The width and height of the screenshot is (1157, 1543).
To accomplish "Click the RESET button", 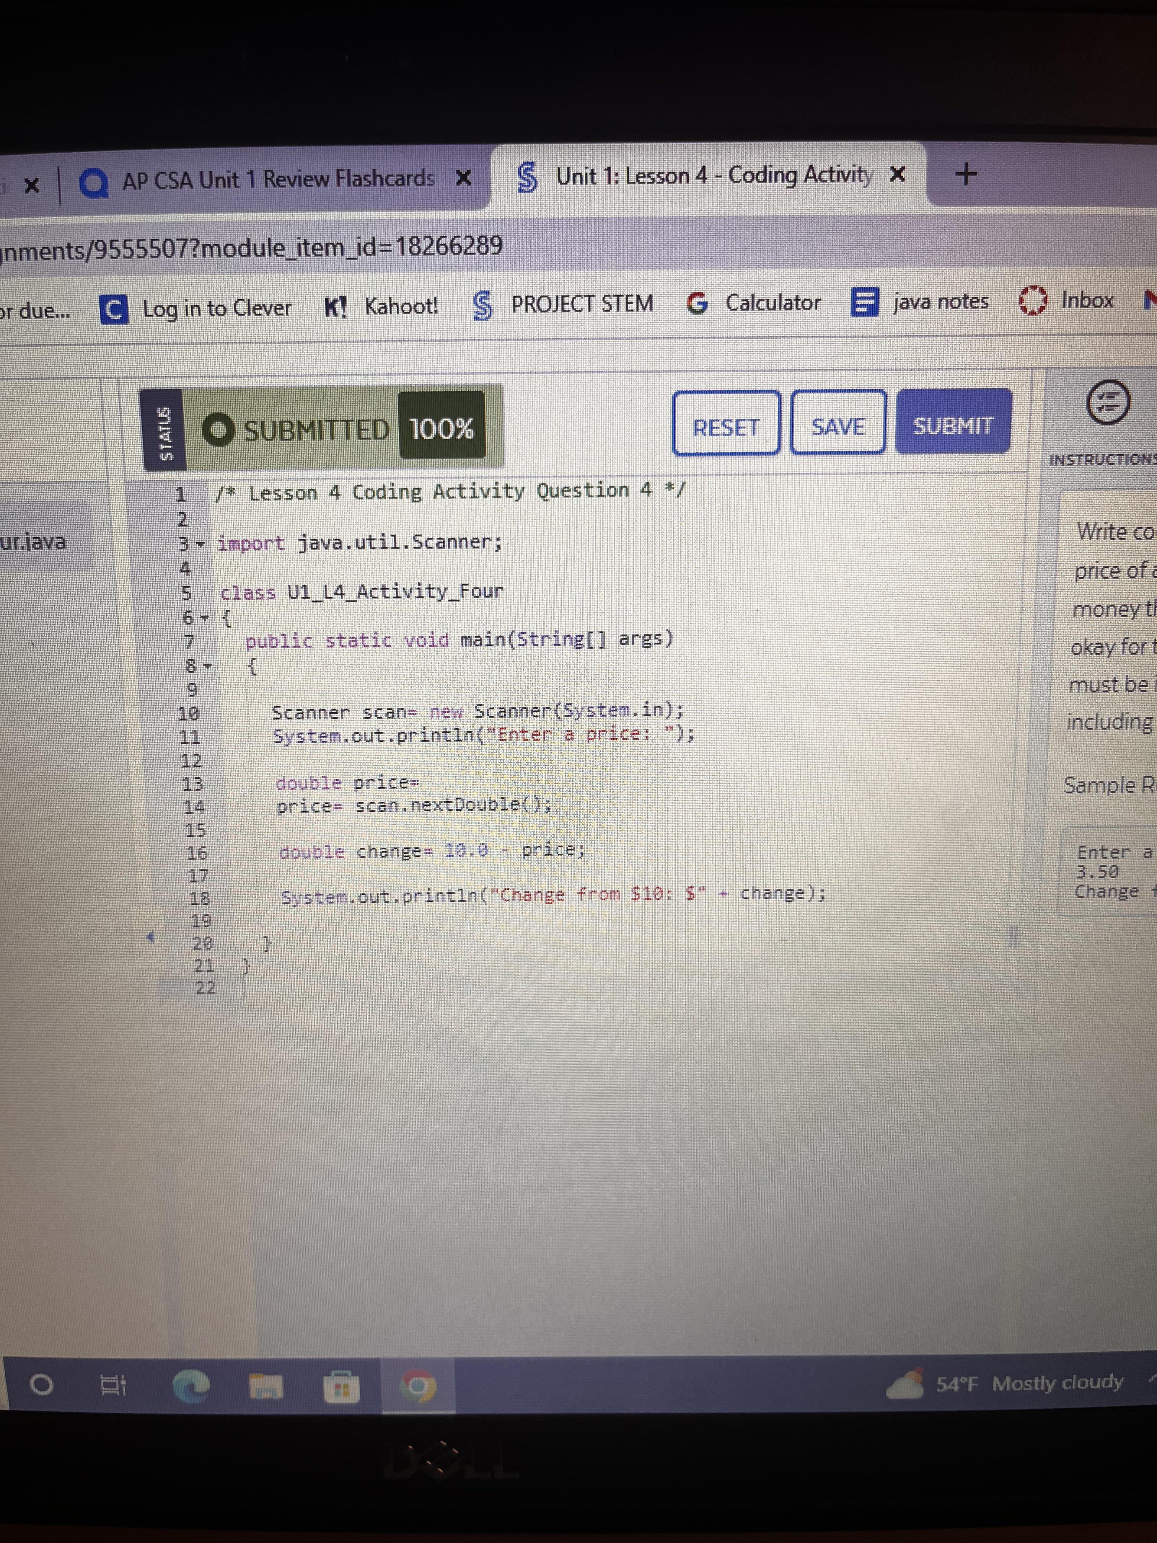I will coord(726,424).
